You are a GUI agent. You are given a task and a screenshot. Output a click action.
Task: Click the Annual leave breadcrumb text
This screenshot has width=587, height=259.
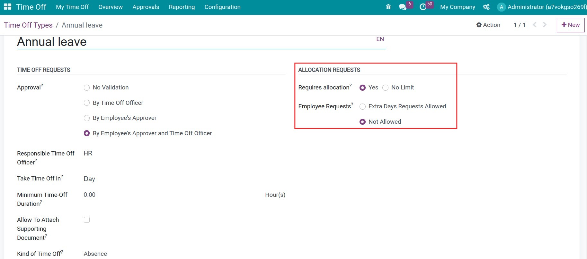82,25
